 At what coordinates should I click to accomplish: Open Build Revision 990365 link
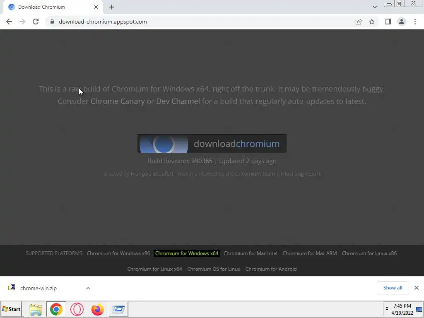click(x=202, y=161)
